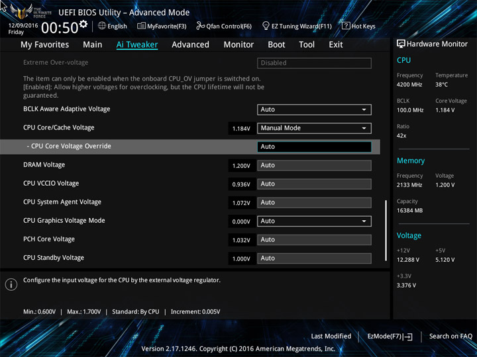
Task: Click the globe language icon
Action: point(102,26)
